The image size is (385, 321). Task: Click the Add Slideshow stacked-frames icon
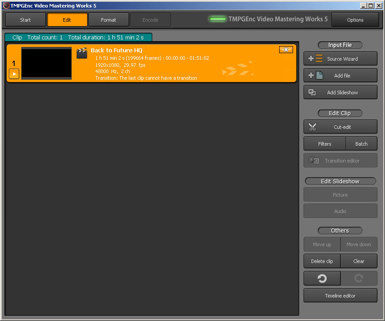pyautogui.click(x=312, y=92)
